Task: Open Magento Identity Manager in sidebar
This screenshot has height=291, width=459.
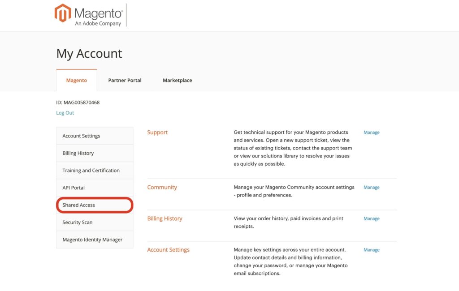Action: point(92,240)
